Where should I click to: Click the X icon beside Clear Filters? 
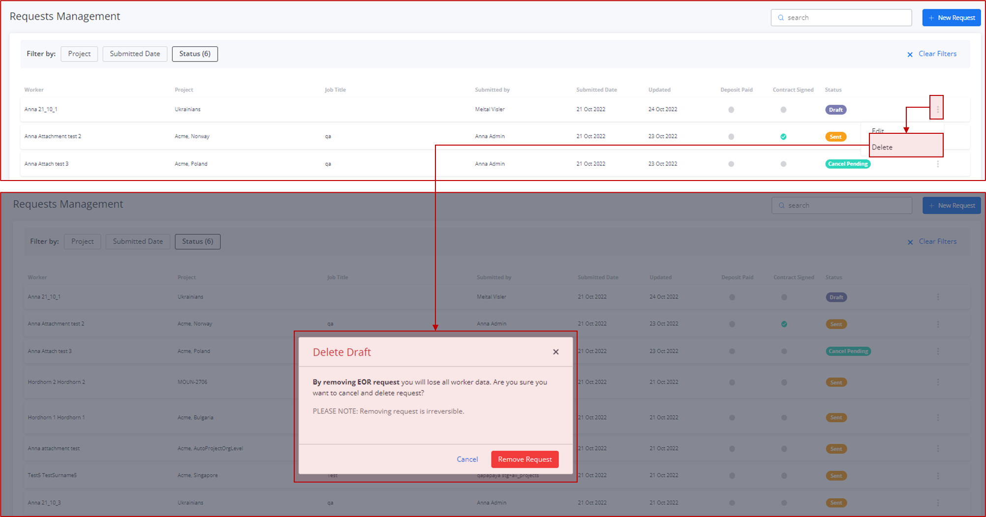coord(910,54)
